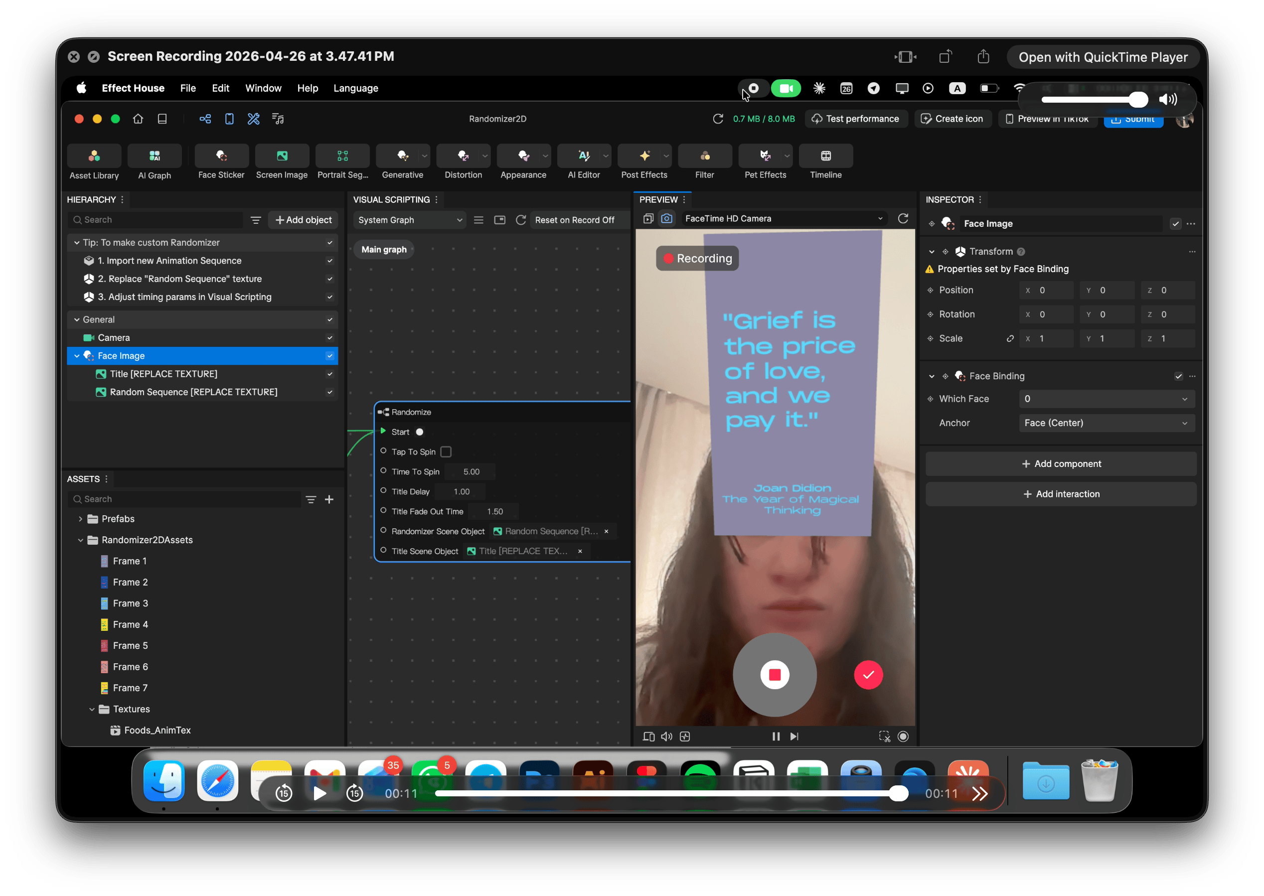Open the Help menu

coord(308,88)
